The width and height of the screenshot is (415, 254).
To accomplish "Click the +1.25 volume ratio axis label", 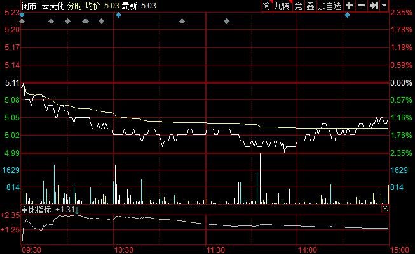I will point(10,229).
